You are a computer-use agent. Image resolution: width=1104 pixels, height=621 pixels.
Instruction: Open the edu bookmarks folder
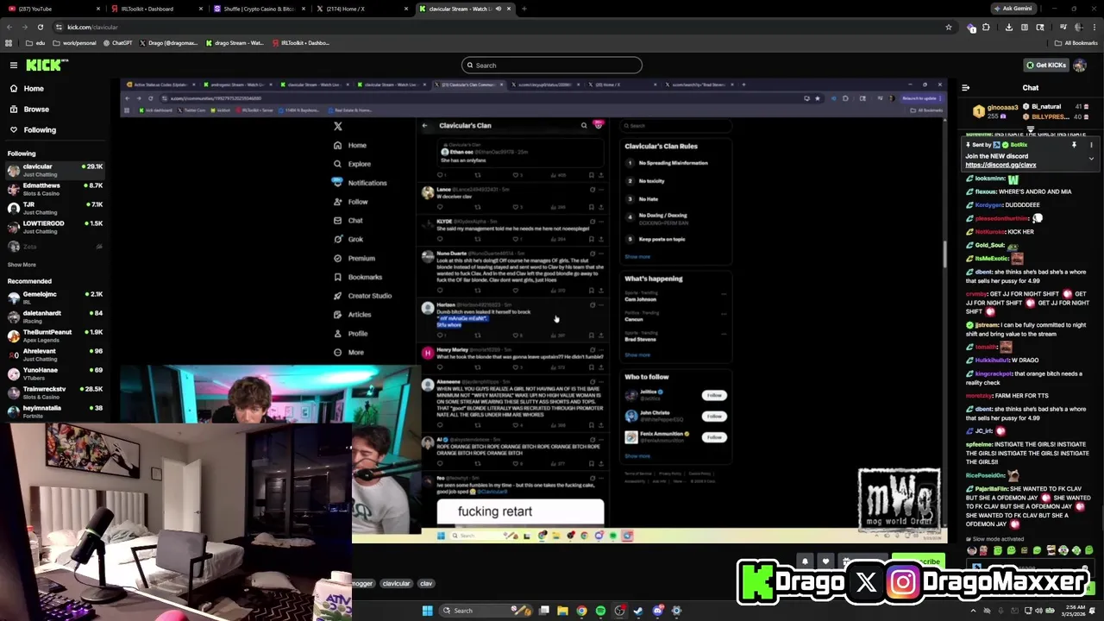click(35, 42)
